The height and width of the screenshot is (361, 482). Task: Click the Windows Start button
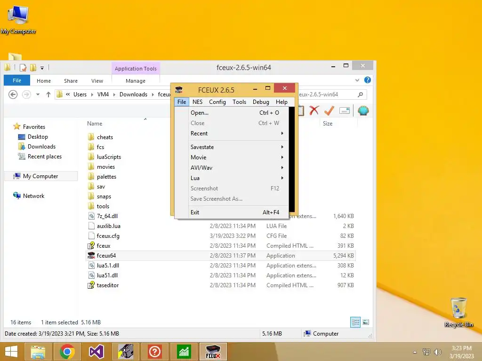coord(11,352)
